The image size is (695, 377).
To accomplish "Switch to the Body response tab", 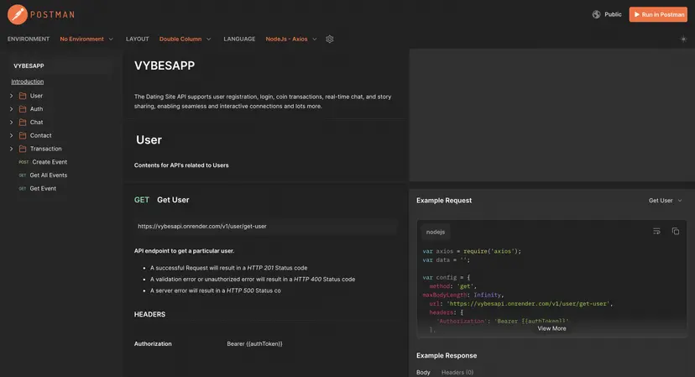I will [x=423, y=372].
